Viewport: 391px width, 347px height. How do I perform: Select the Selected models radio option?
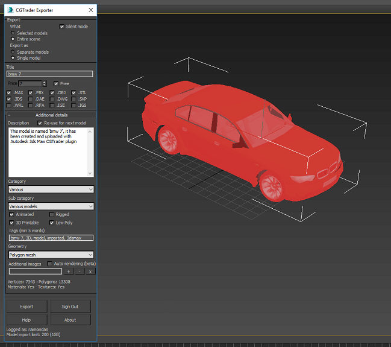13,33
